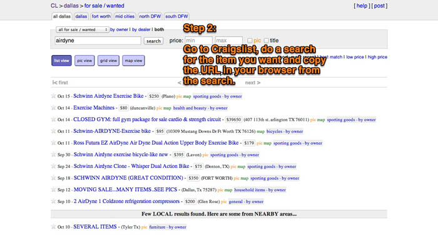Enable the pic filter checkbox
Viewport: 438px width, 235px height.
[250, 41]
